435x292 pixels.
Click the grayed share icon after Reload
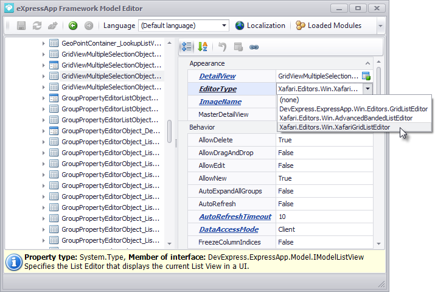(53, 26)
